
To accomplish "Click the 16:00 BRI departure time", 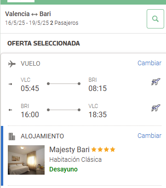I will (30, 114).
